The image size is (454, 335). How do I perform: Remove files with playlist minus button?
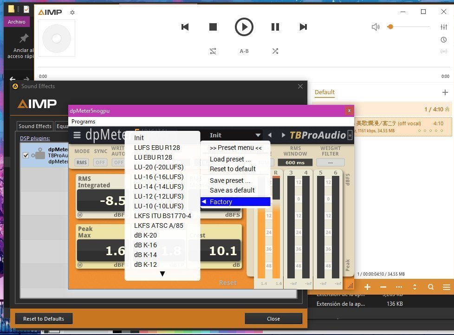click(x=383, y=287)
